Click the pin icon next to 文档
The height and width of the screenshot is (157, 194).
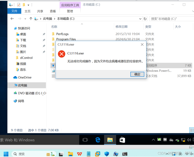44,46
